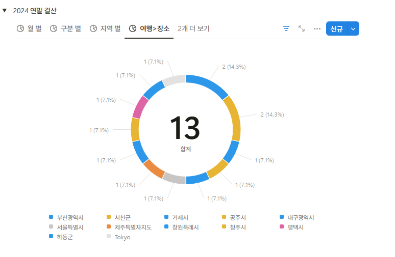
Task: Select 평택시 legend label
Action: (295, 227)
